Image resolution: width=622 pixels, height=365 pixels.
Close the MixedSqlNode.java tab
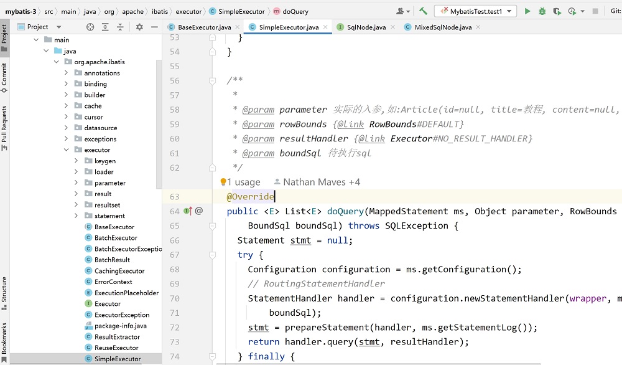pyautogui.click(x=478, y=27)
